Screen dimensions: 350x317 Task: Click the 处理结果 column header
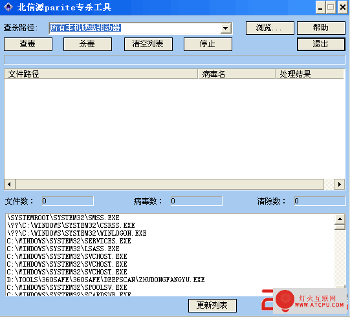coord(310,74)
